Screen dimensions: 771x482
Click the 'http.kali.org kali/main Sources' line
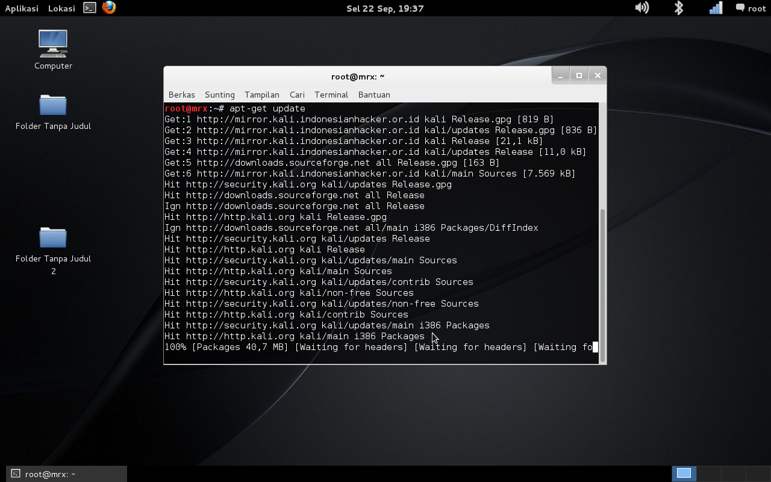point(278,271)
